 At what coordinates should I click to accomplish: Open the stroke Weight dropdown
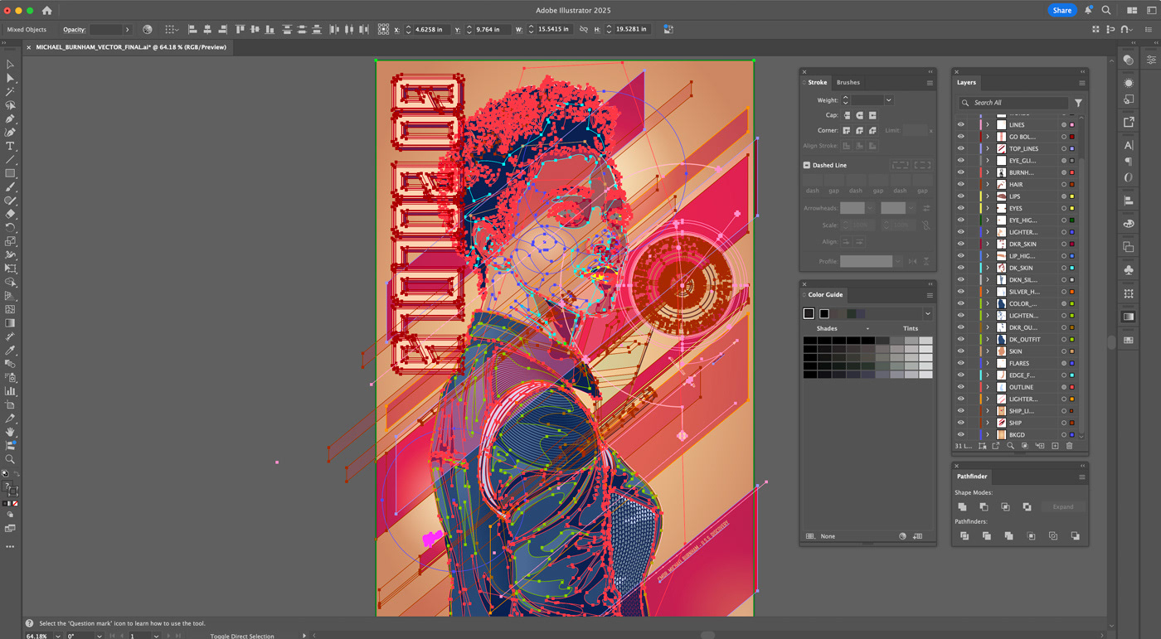point(888,100)
